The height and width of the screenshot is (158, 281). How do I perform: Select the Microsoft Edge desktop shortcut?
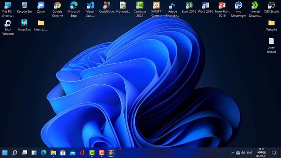click(x=74, y=9)
